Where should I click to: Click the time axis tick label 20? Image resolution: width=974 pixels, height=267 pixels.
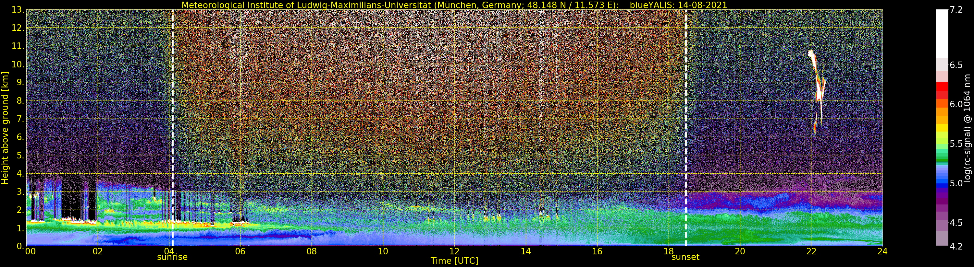[x=740, y=251]
